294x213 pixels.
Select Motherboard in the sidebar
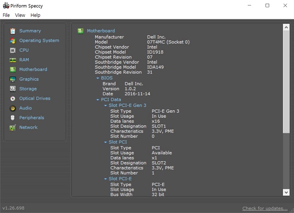click(33, 69)
